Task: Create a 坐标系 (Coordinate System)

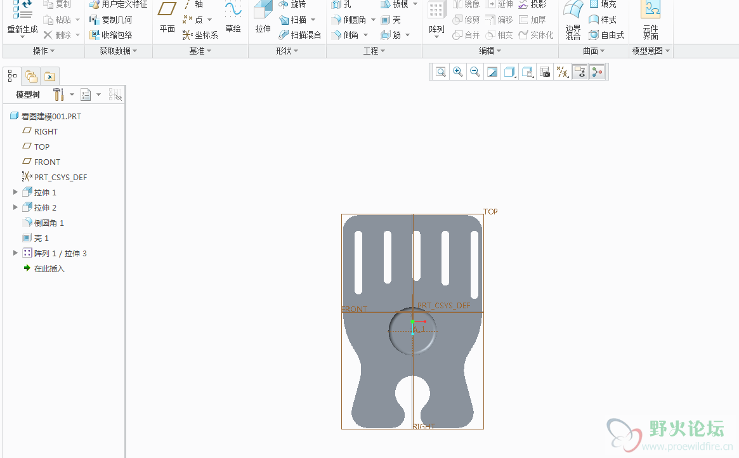Action: 200,35
